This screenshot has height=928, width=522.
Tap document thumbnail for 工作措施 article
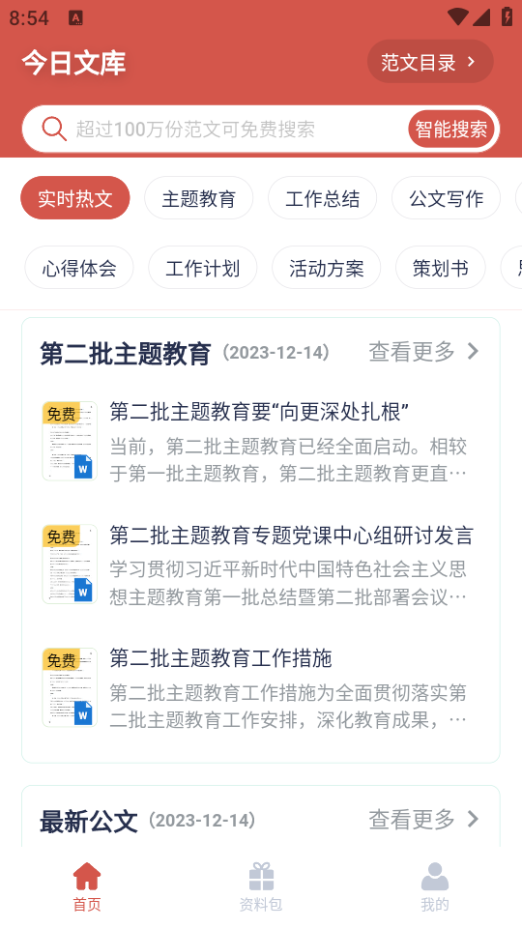70,687
